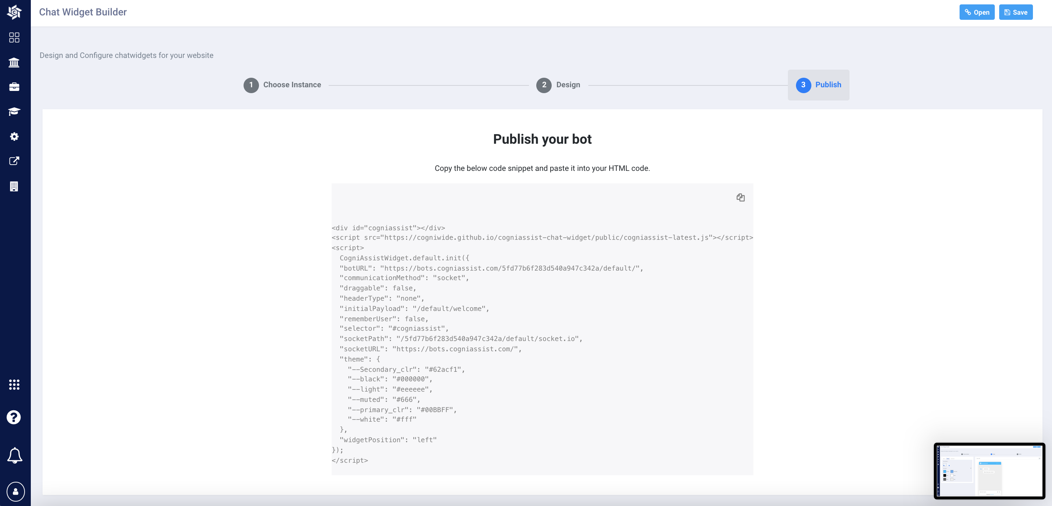
Task: Copy the code snippet using copy icon
Action: (741, 198)
